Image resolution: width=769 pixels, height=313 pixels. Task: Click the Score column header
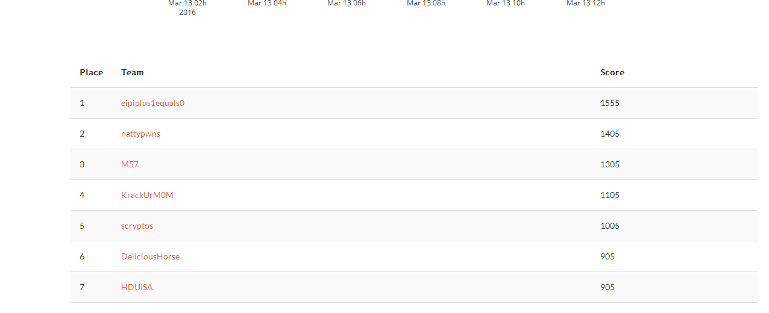point(612,72)
